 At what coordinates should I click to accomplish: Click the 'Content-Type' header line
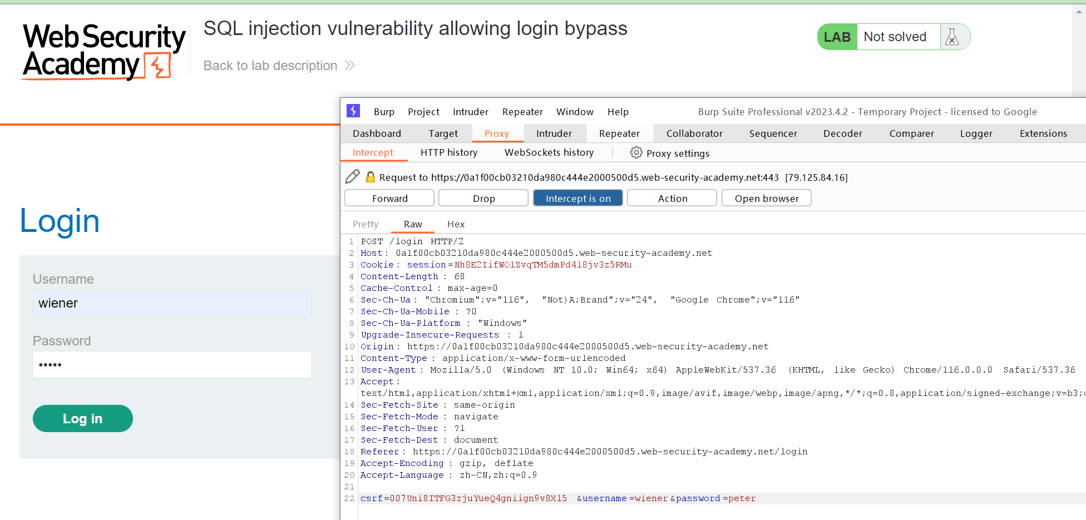493,358
